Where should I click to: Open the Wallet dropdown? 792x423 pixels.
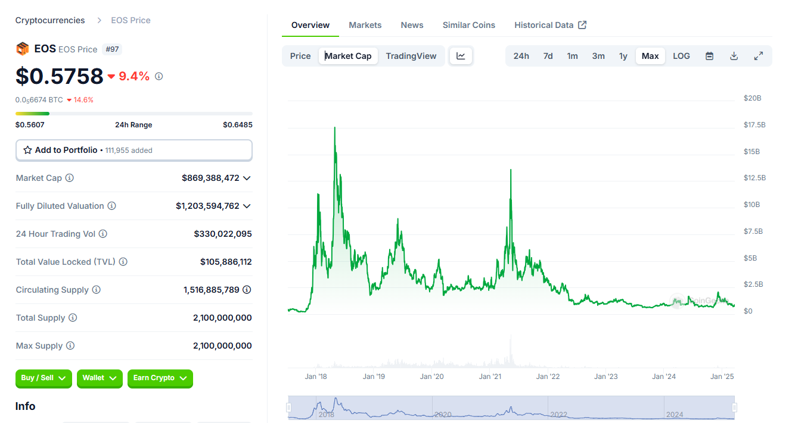tap(100, 378)
